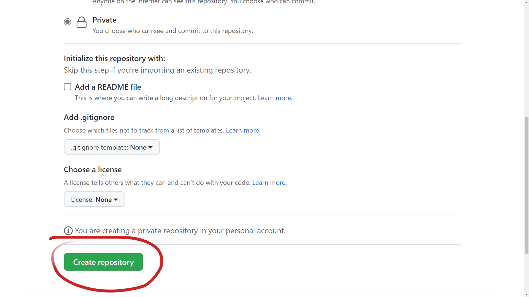Click the padlock icon beside Private
This screenshot has height=297, width=529.
coord(81,22)
